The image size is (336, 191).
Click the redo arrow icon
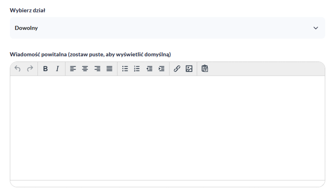coord(30,69)
